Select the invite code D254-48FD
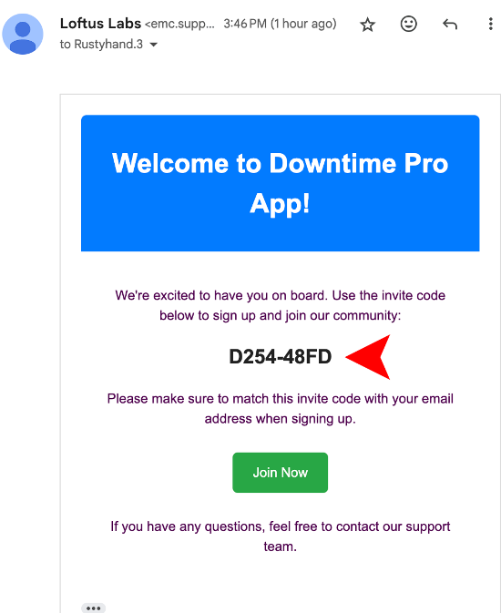 click(x=280, y=356)
